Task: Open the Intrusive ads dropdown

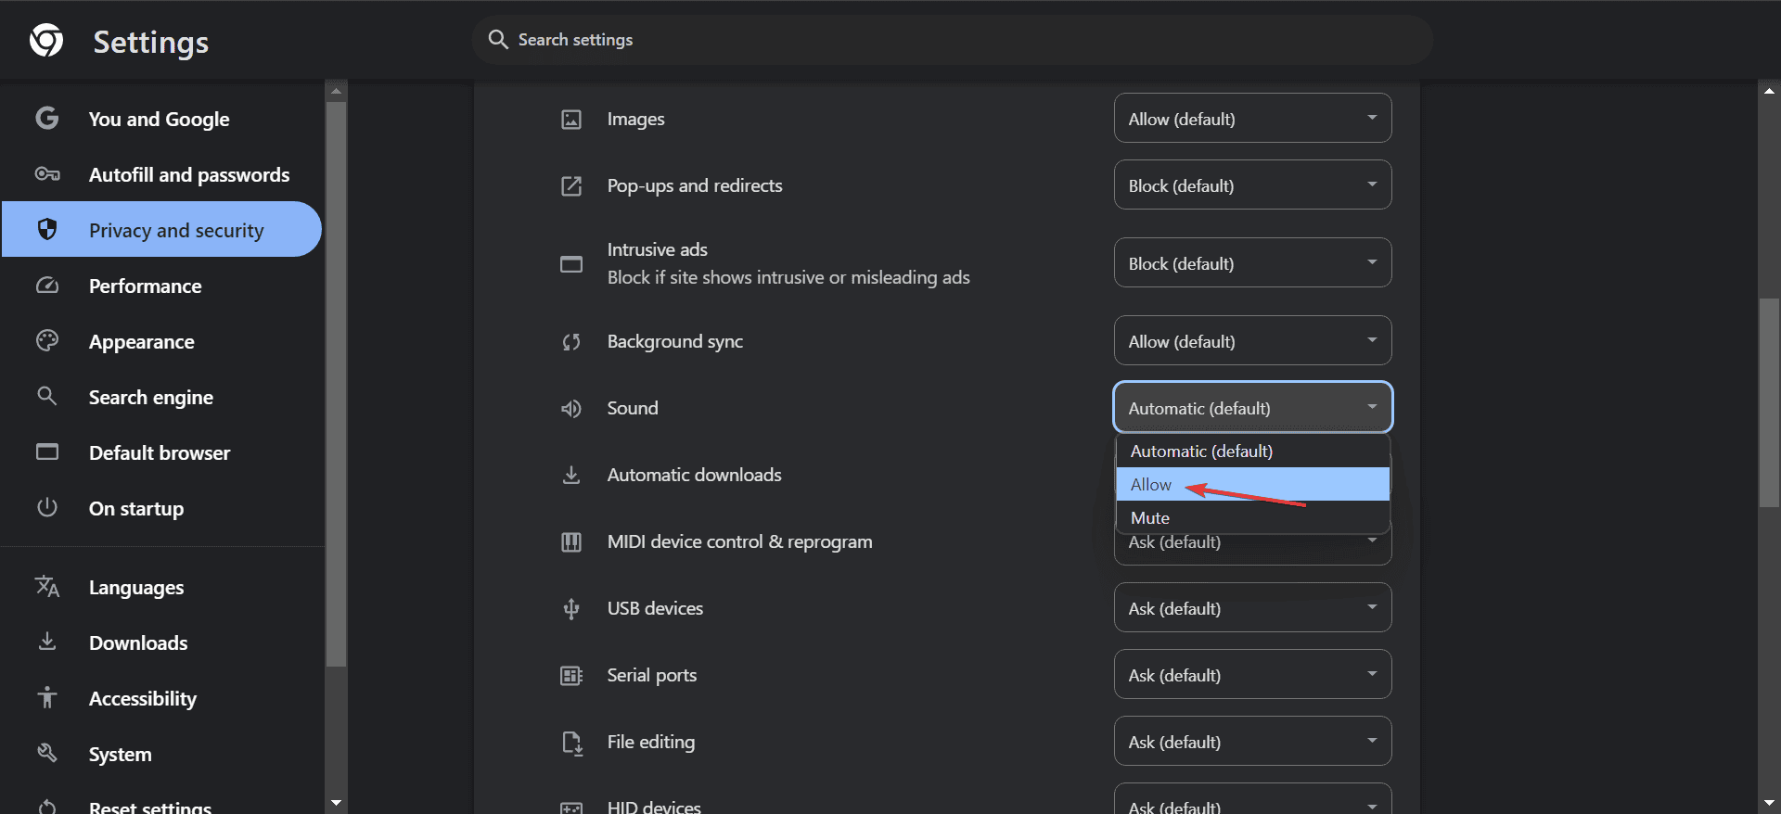Action: click(1252, 262)
